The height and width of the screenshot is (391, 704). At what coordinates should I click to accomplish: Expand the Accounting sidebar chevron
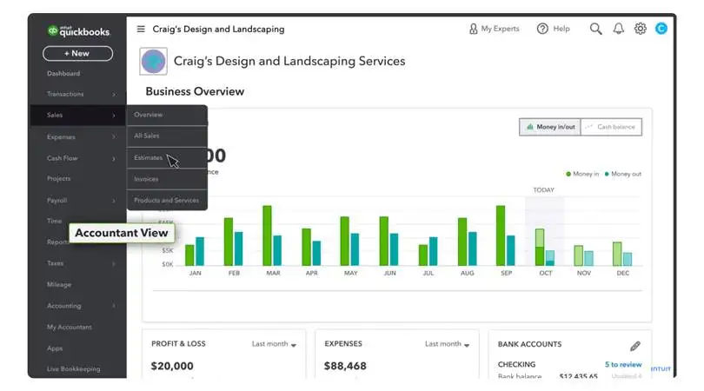click(x=114, y=306)
